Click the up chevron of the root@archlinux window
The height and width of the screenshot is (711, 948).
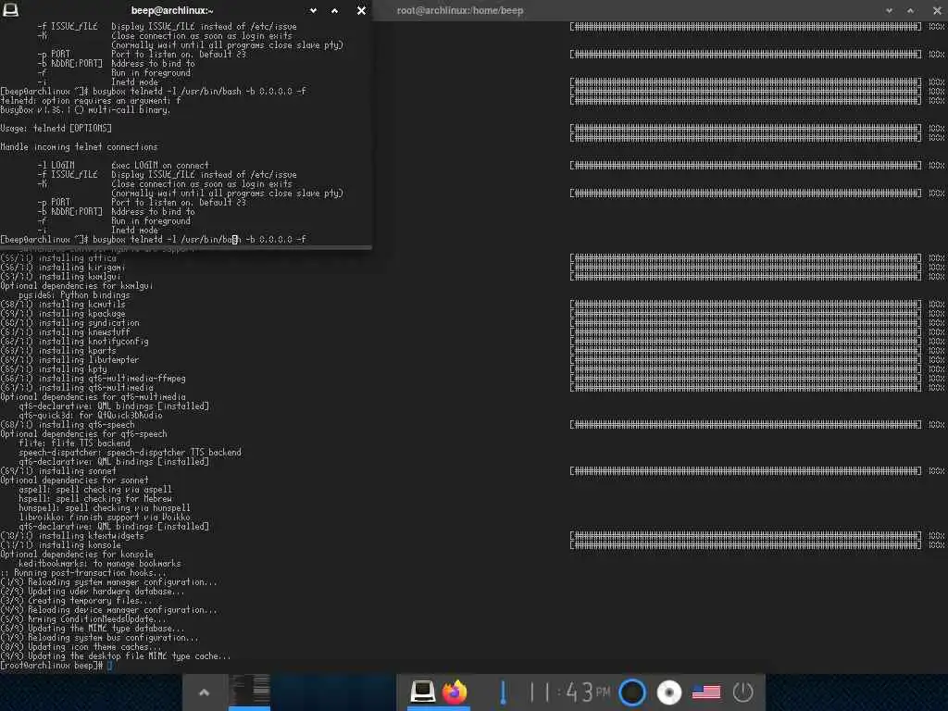tap(910, 10)
